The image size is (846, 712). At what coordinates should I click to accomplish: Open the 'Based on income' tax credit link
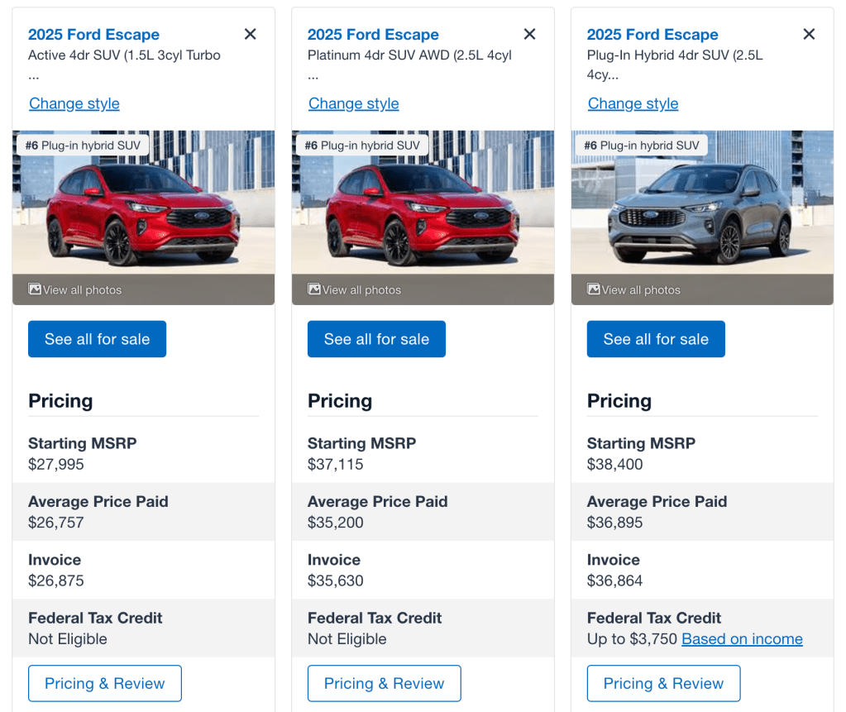[x=742, y=639]
